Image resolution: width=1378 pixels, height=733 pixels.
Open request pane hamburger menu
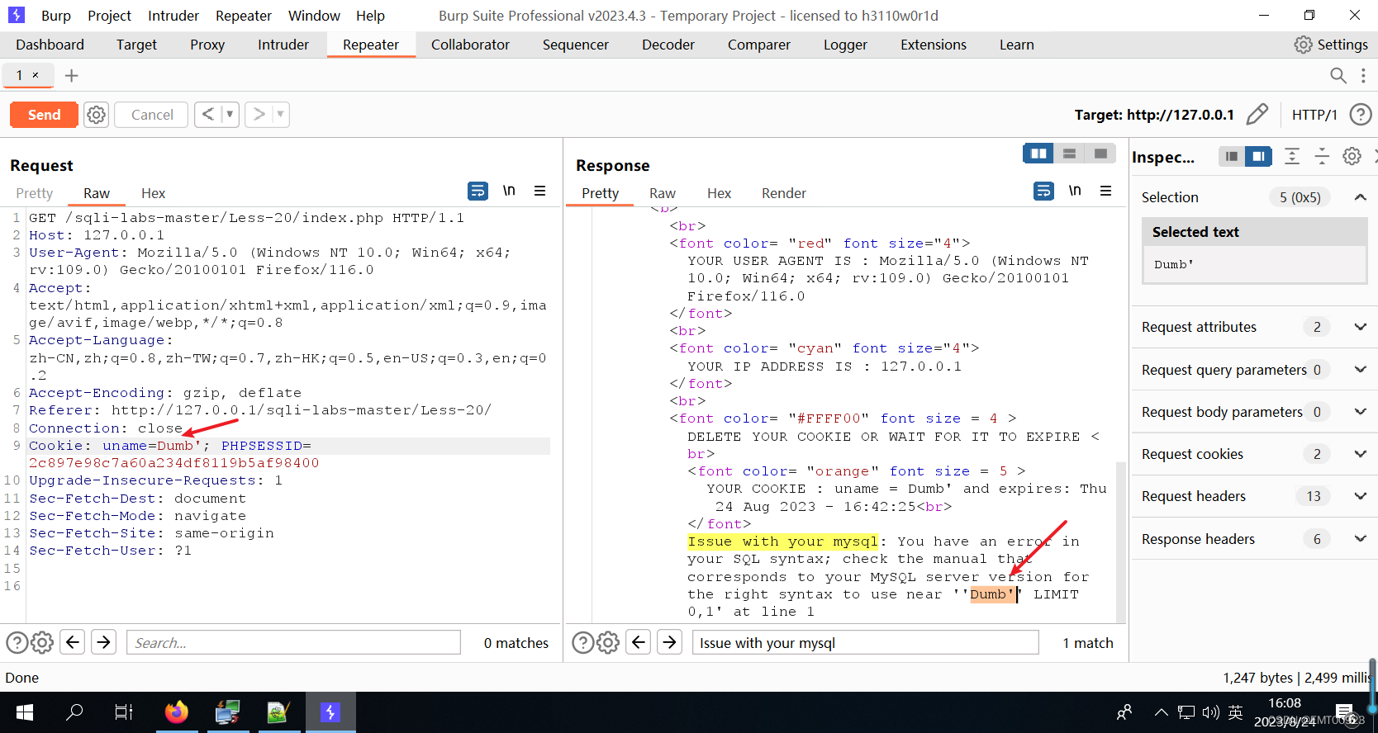(x=540, y=191)
